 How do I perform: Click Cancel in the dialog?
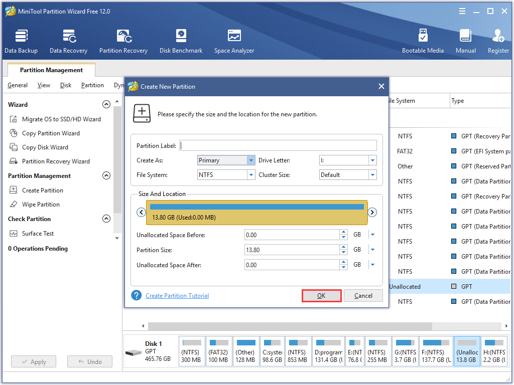(363, 296)
